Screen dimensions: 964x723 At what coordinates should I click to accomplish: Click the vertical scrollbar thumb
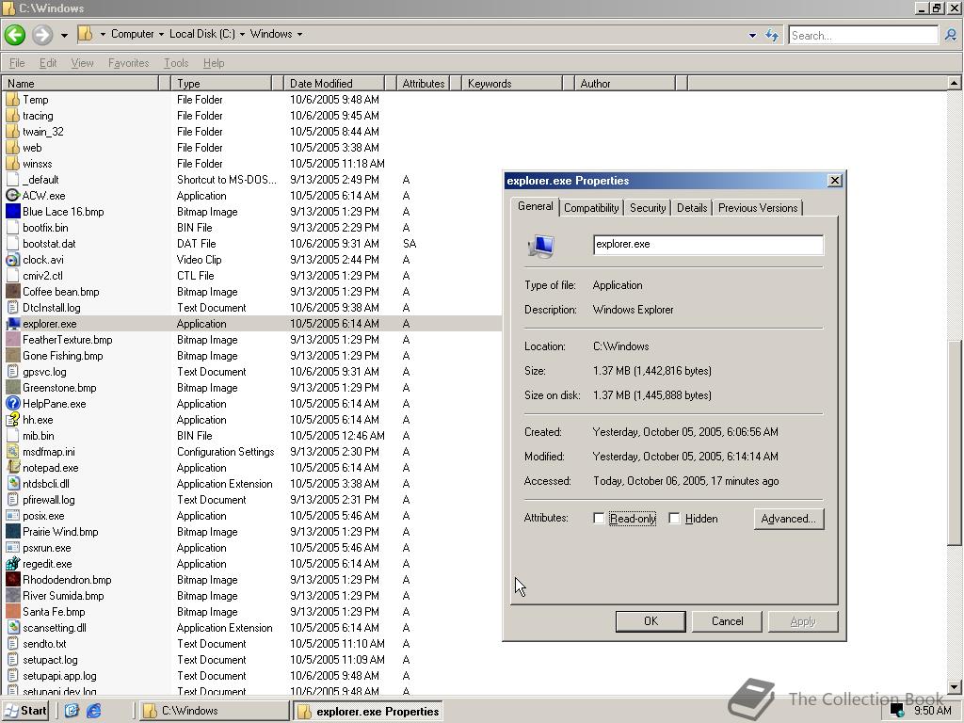pos(954,442)
